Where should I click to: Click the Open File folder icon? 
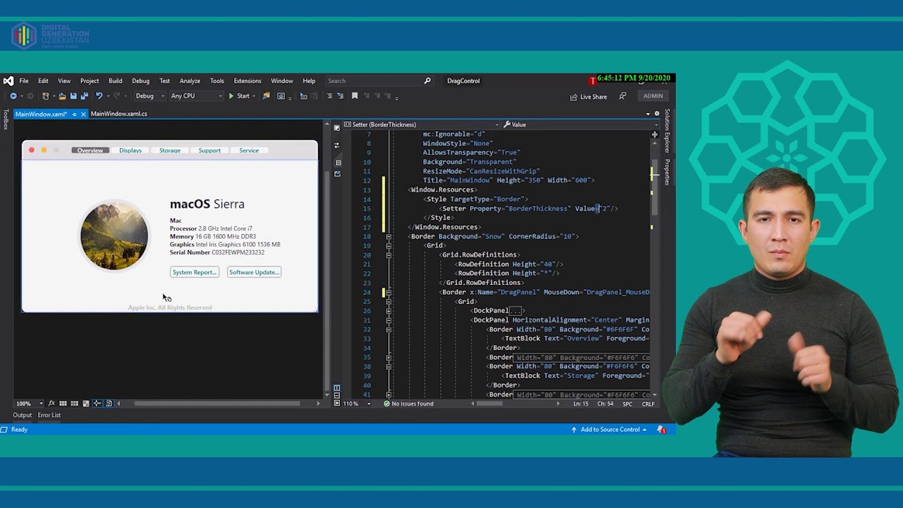(x=62, y=96)
